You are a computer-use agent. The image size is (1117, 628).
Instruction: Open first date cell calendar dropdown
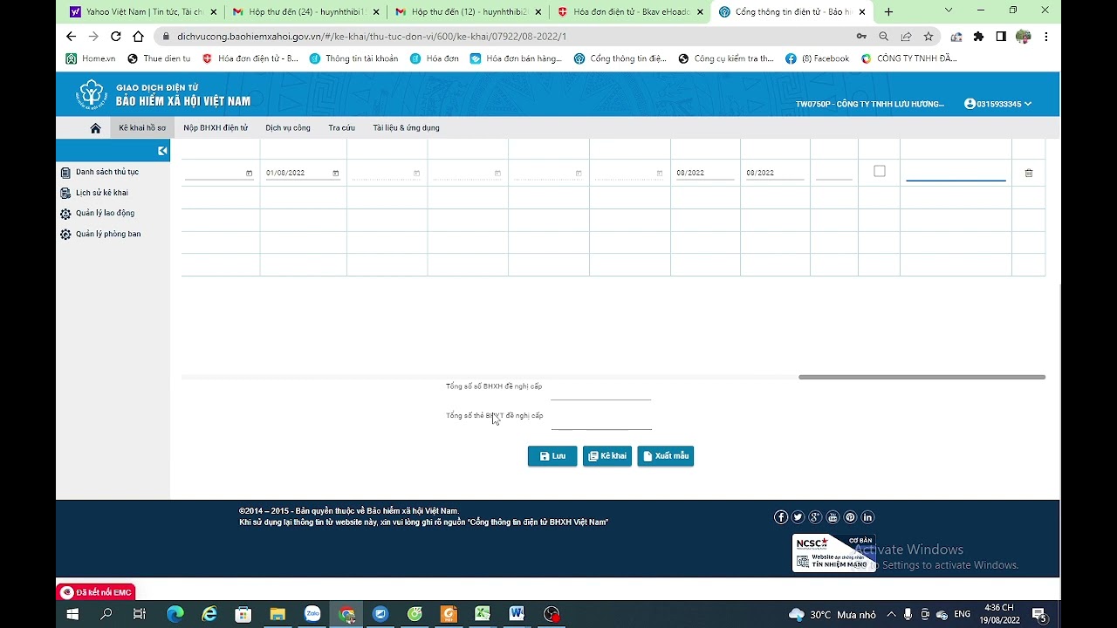pyautogui.click(x=249, y=174)
